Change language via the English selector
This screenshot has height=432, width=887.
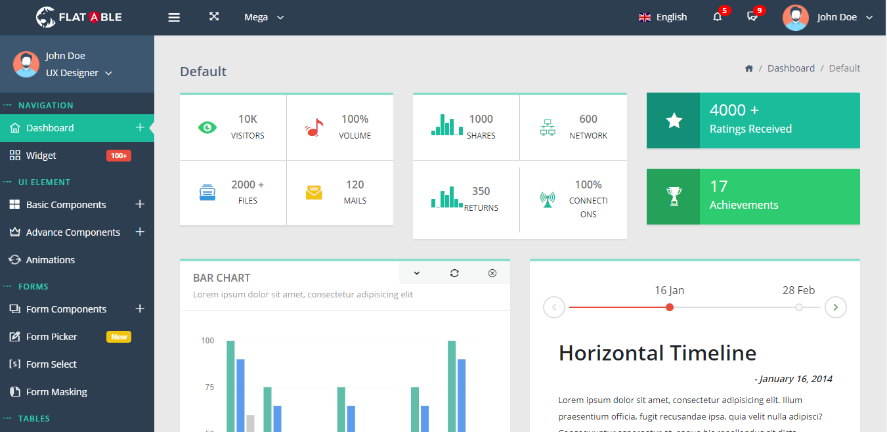pos(663,17)
